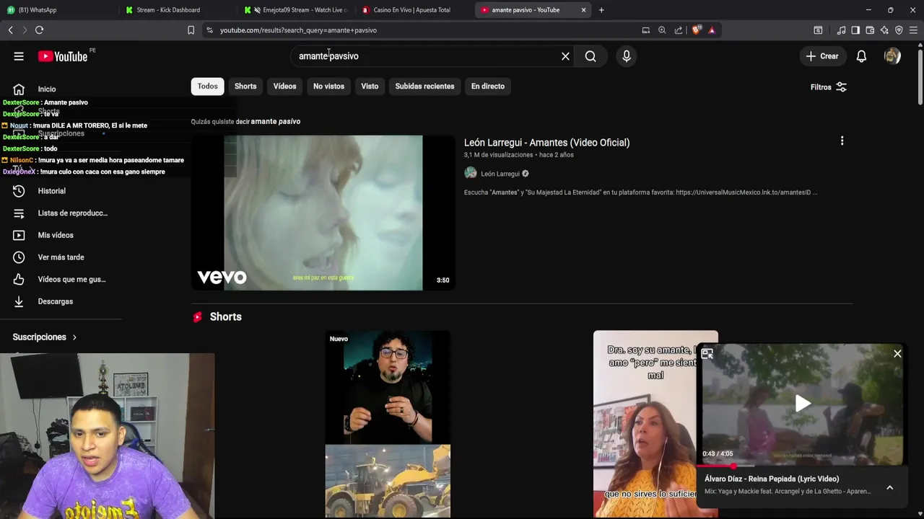Run search with the magnifier button

click(x=590, y=56)
